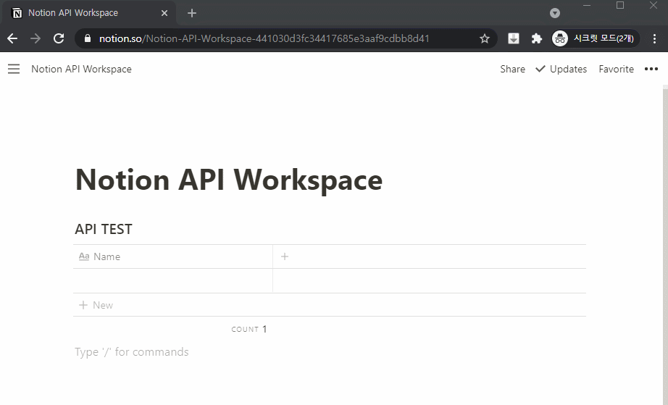This screenshot has width=668, height=405.
Task: Bookmark this page with star icon
Action: point(485,38)
